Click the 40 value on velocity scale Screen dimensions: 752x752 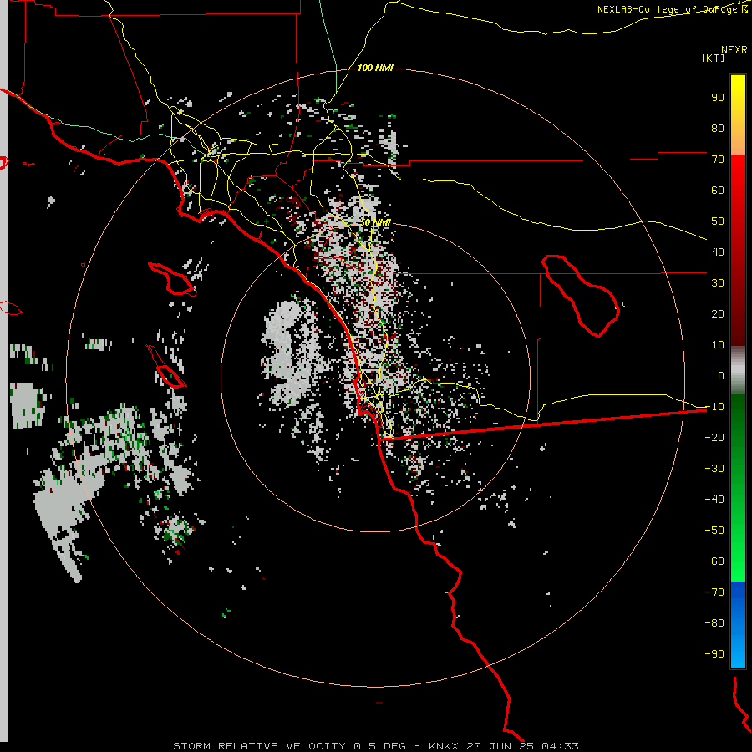718,252
